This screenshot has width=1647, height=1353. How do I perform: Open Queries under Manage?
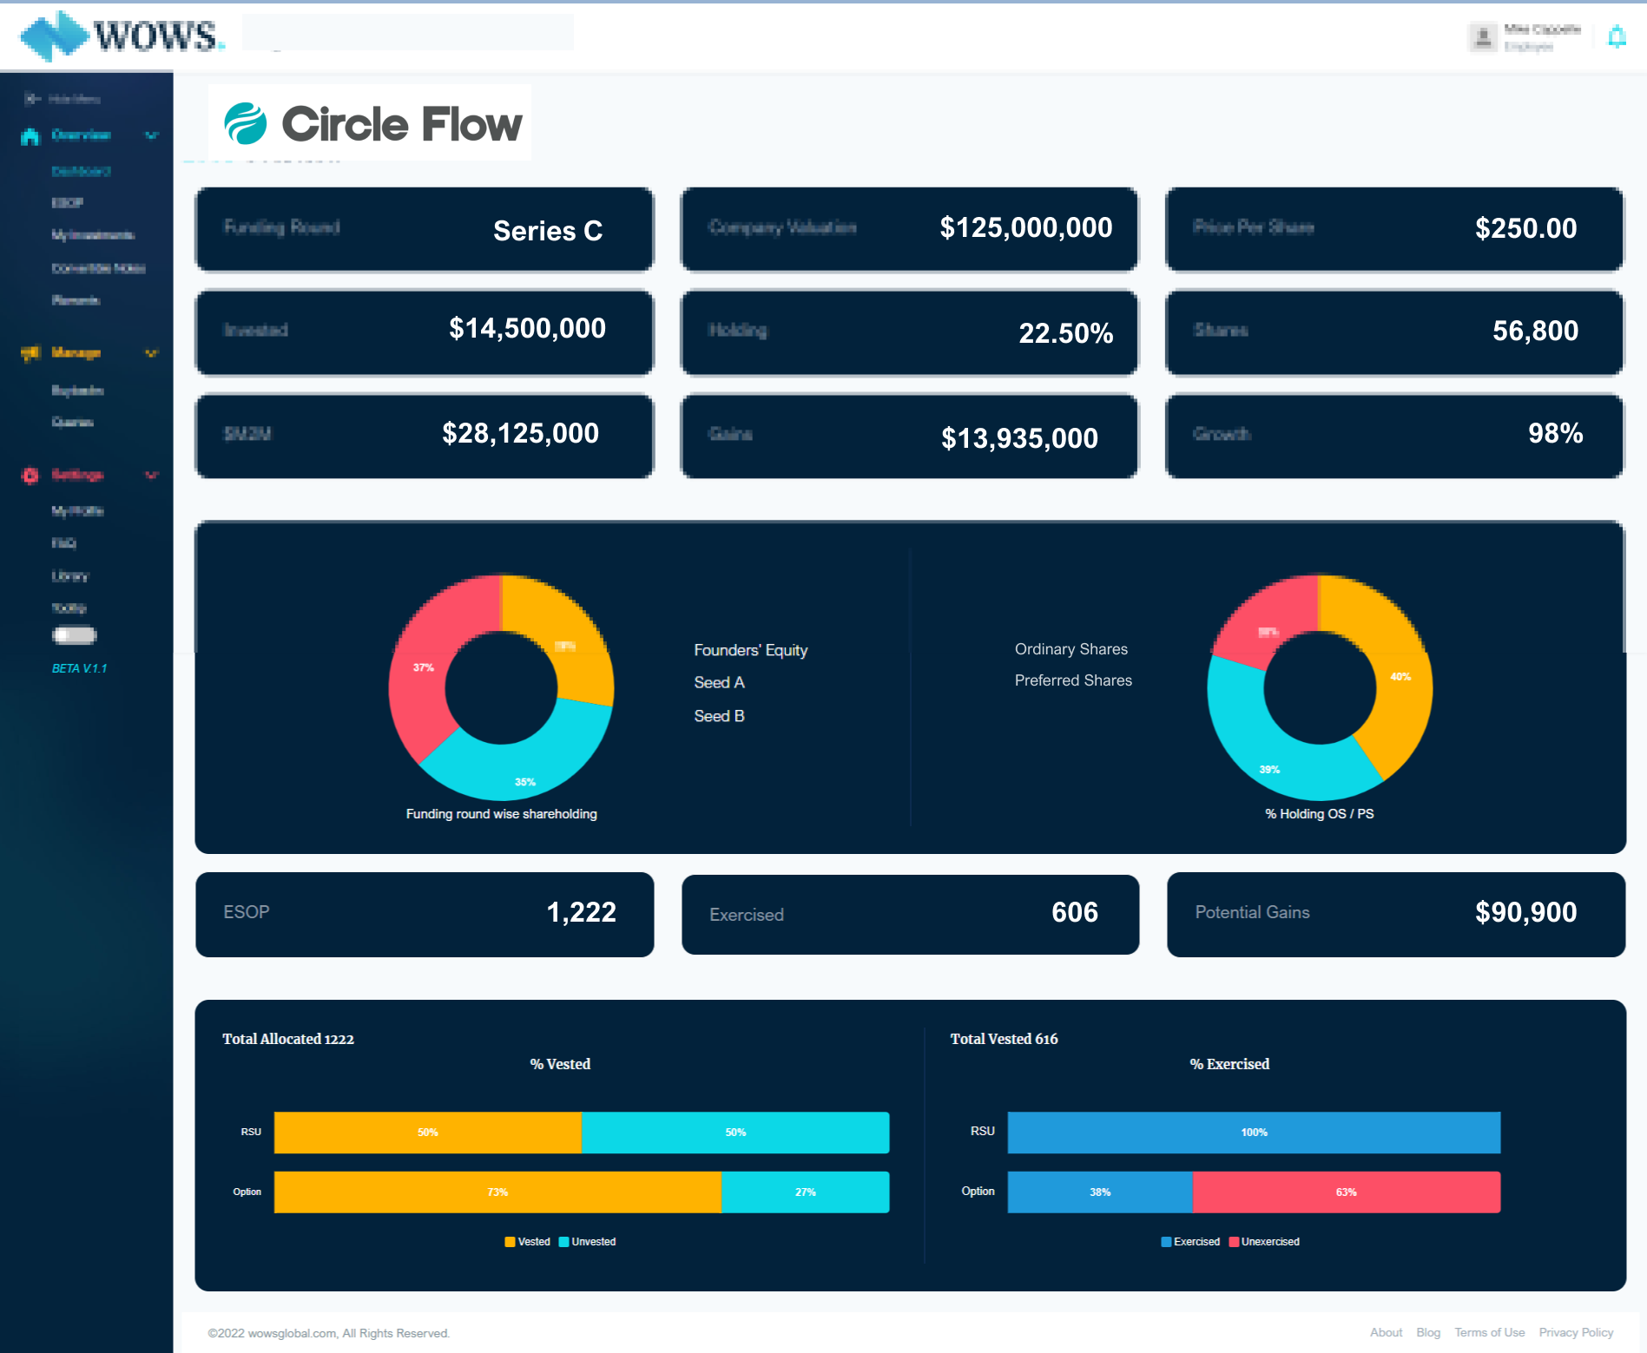(x=73, y=422)
